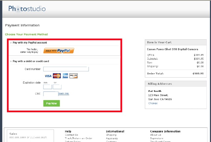Click Choose Your Payment Method heading

[26, 34]
